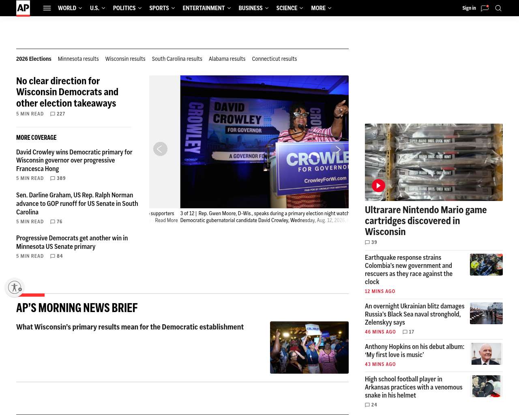Open Sen. Darline Graham GOP runoff story
The height and width of the screenshot is (415, 519).
(x=77, y=203)
